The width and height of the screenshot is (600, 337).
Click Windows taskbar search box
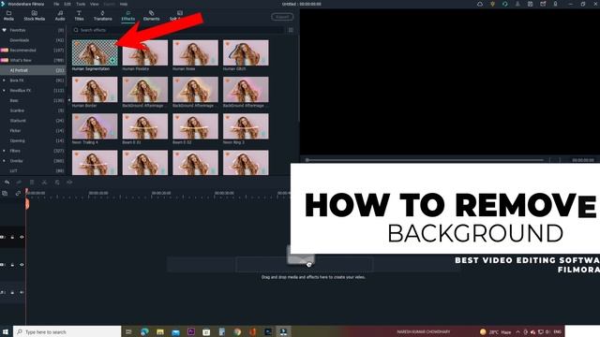pos(67,331)
